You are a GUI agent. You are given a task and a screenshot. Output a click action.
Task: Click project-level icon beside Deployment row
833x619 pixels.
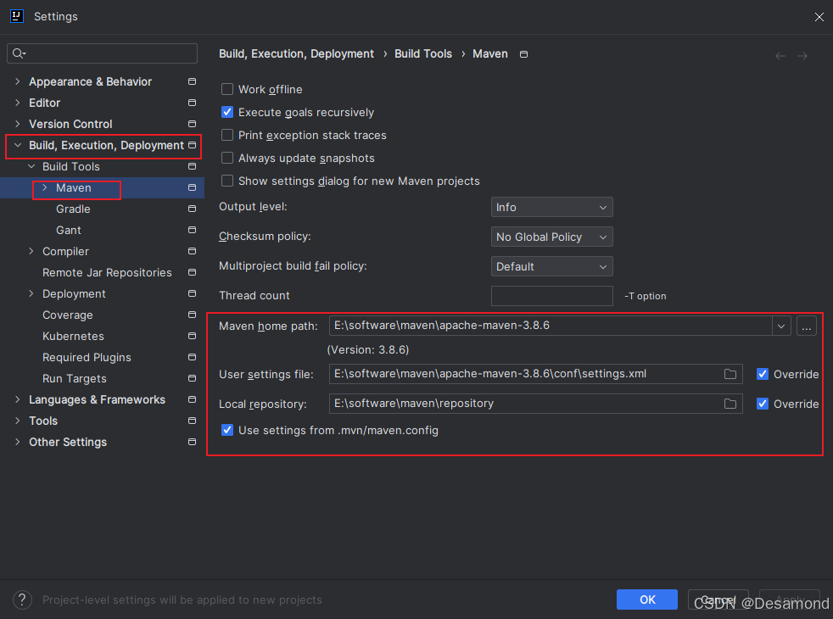click(192, 293)
